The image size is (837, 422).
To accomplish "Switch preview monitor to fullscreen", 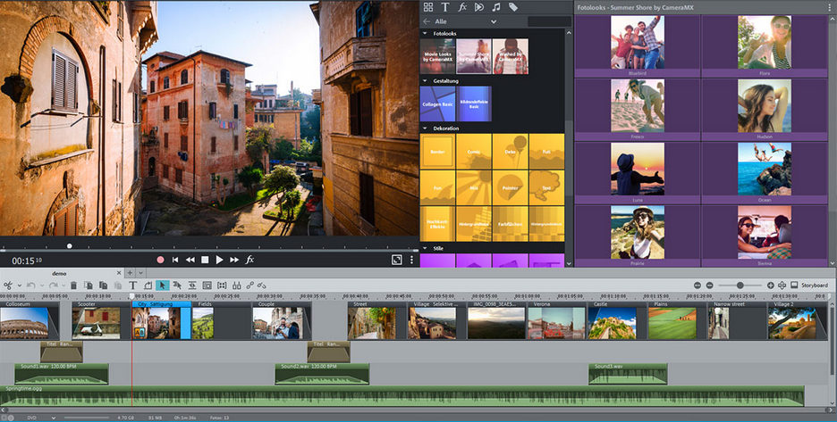I will click(x=396, y=260).
